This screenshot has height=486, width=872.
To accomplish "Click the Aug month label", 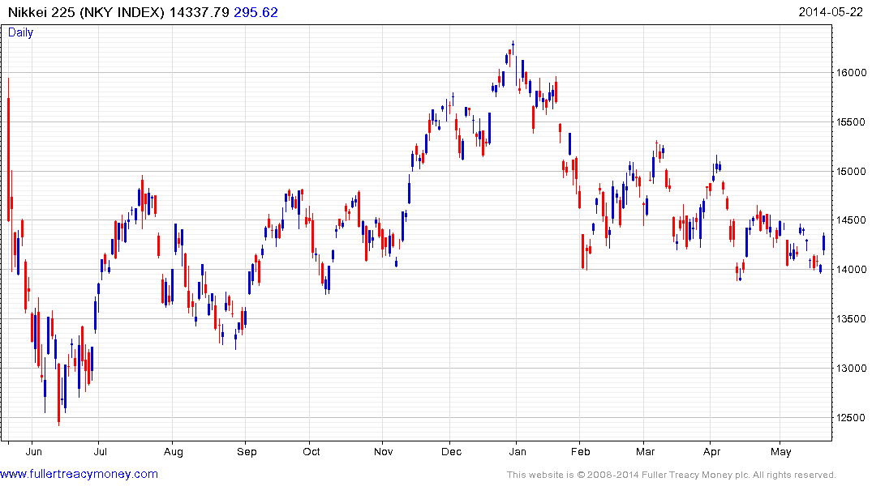I will tap(173, 451).
